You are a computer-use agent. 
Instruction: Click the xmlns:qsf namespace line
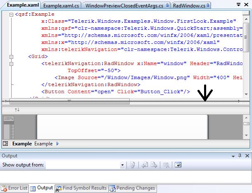[x=142, y=28]
